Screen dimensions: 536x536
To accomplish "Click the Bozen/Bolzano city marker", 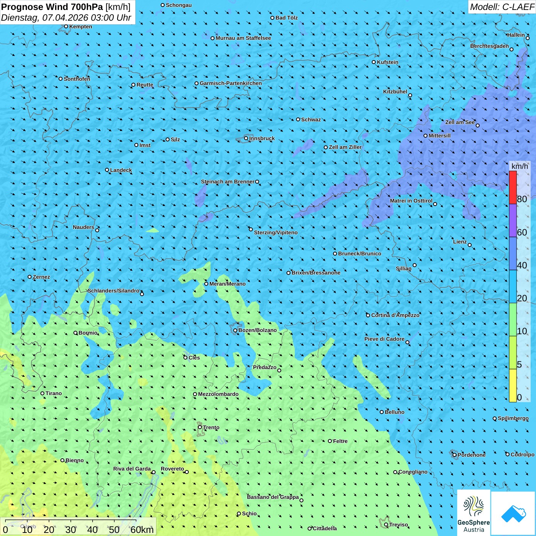I will coord(235,330).
